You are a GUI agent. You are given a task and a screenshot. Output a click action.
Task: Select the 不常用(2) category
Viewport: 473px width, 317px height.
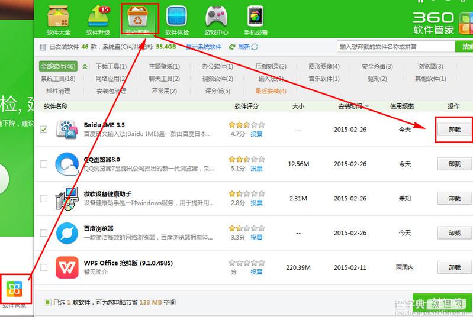point(165,91)
